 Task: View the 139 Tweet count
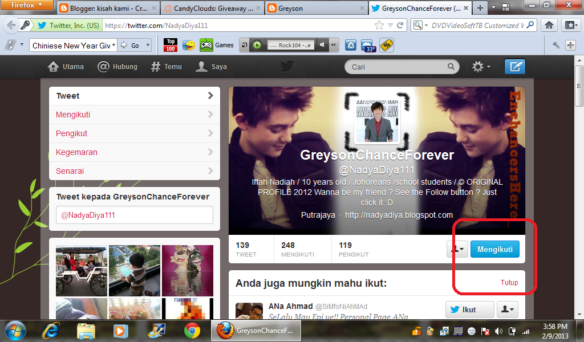coord(246,249)
